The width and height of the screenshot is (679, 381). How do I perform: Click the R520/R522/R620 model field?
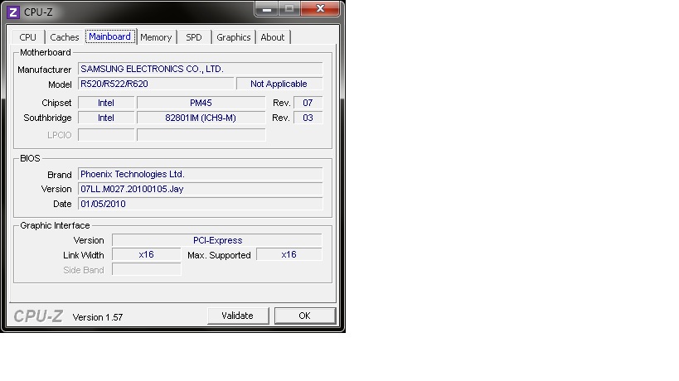pos(156,84)
